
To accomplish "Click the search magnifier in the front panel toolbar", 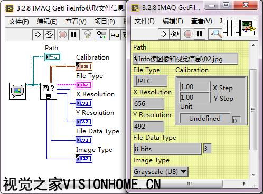I will tap(215, 34).
